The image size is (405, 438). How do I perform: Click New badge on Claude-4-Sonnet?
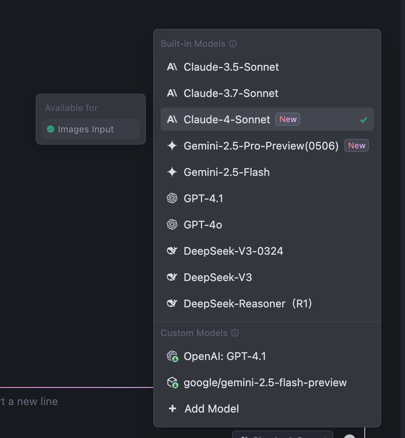coord(288,119)
